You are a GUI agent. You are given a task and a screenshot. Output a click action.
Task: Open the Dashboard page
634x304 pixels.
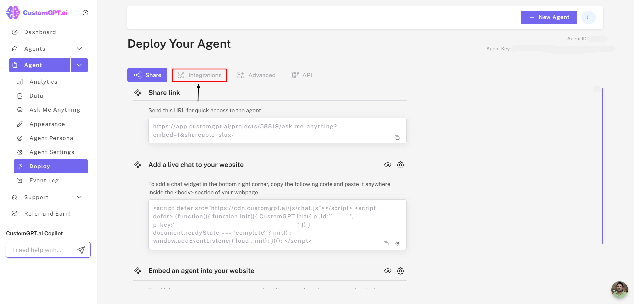coord(40,32)
